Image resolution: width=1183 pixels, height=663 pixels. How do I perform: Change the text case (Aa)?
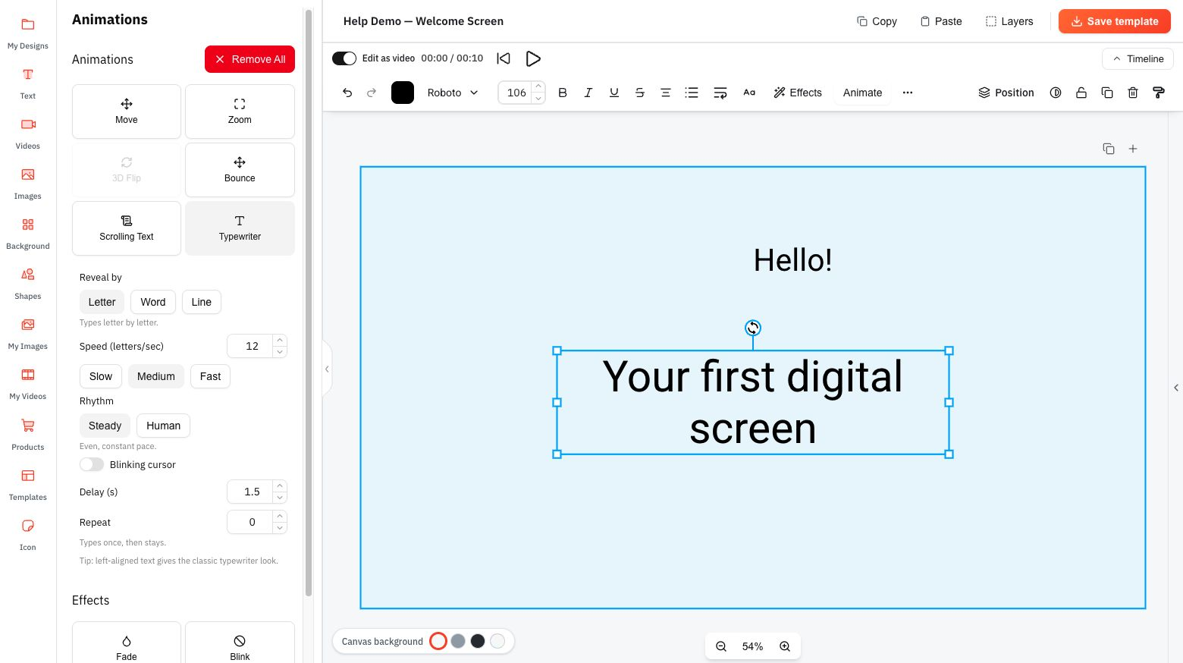pos(749,93)
